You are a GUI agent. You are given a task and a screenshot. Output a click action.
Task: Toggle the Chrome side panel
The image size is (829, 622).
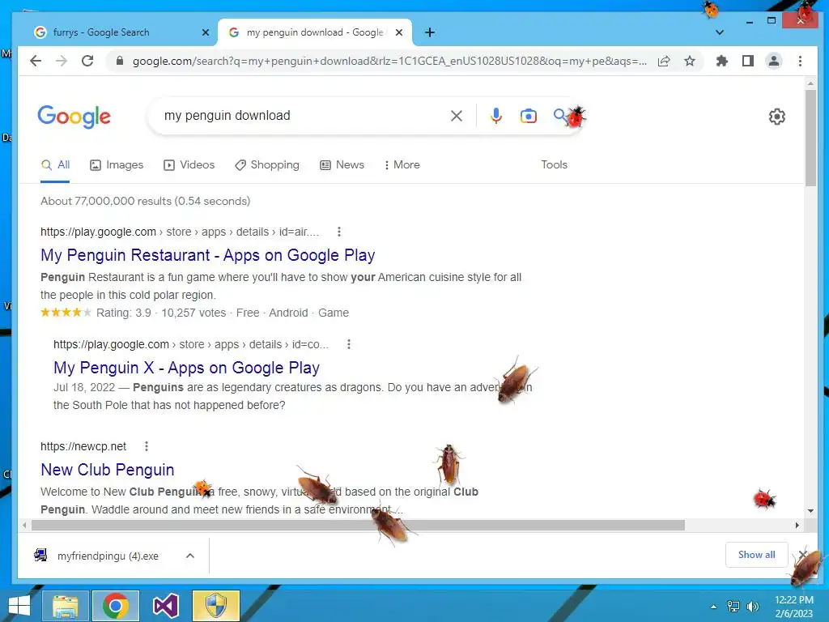[747, 61]
